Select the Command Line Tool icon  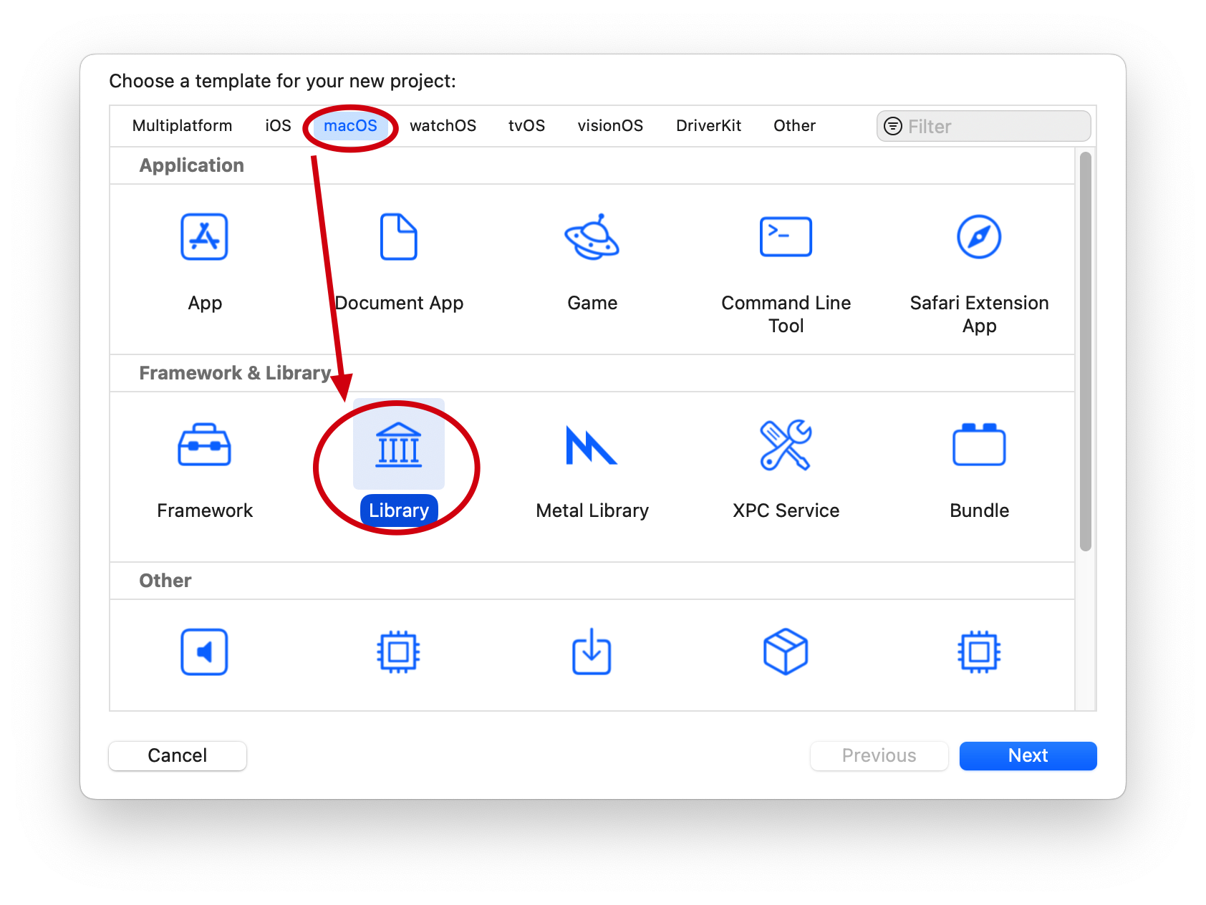pyautogui.click(x=786, y=237)
